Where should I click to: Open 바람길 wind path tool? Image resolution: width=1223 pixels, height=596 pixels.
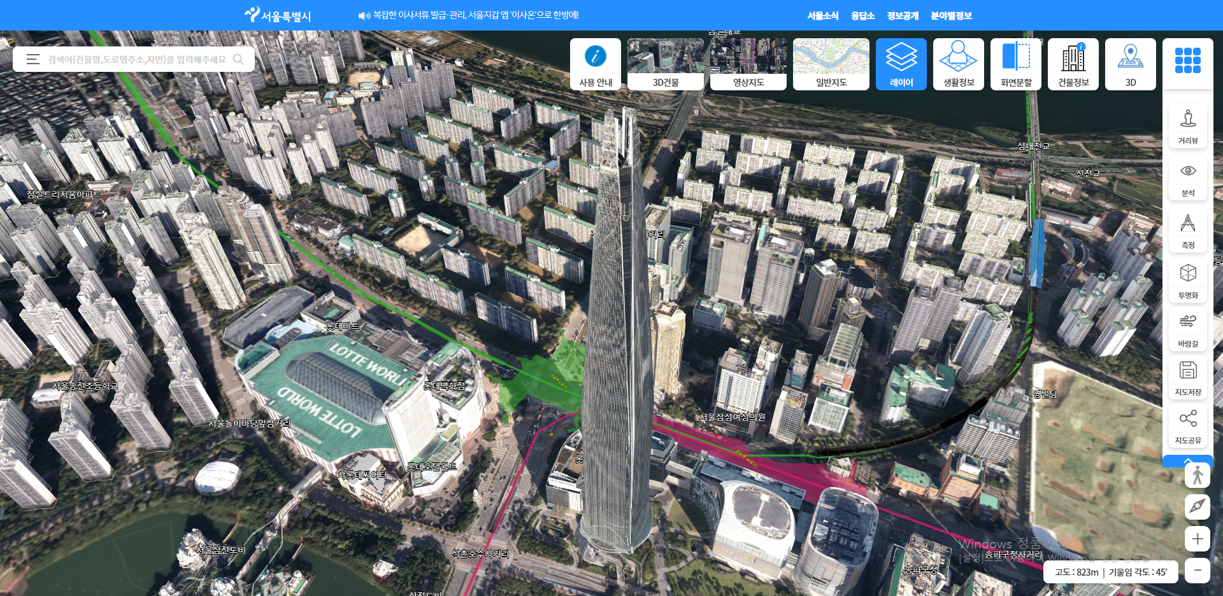(1188, 329)
